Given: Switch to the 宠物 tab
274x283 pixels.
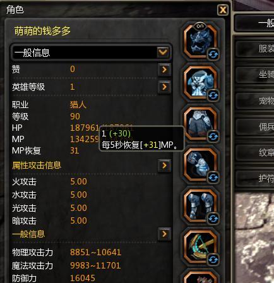Looking at the screenshot, I should pyautogui.click(x=254, y=100).
